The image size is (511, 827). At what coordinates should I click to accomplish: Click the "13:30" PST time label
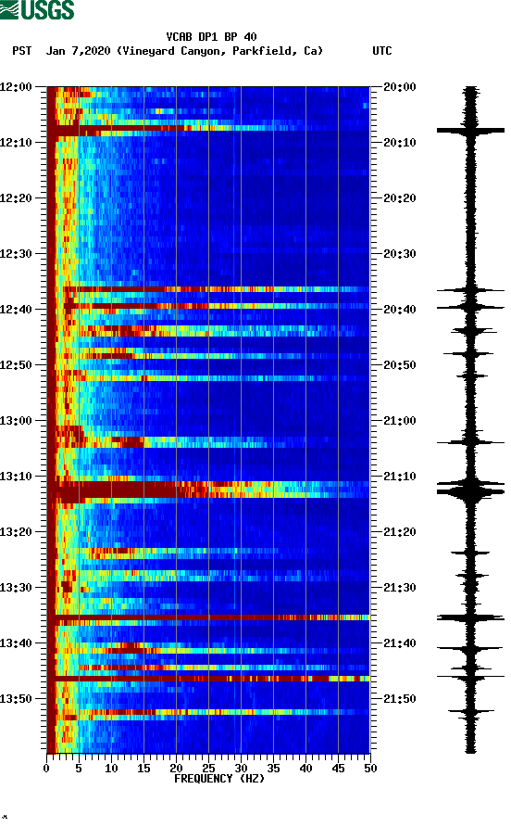coord(16,588)
